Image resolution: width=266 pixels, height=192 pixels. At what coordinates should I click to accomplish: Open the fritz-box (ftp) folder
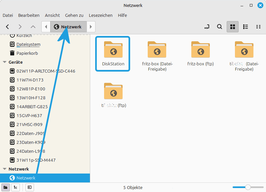pyautogui.click(x=200, y=53)
